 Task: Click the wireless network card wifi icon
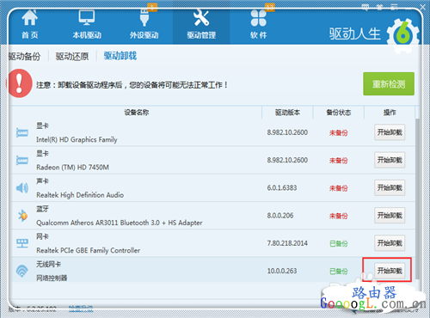coord(22,271)
